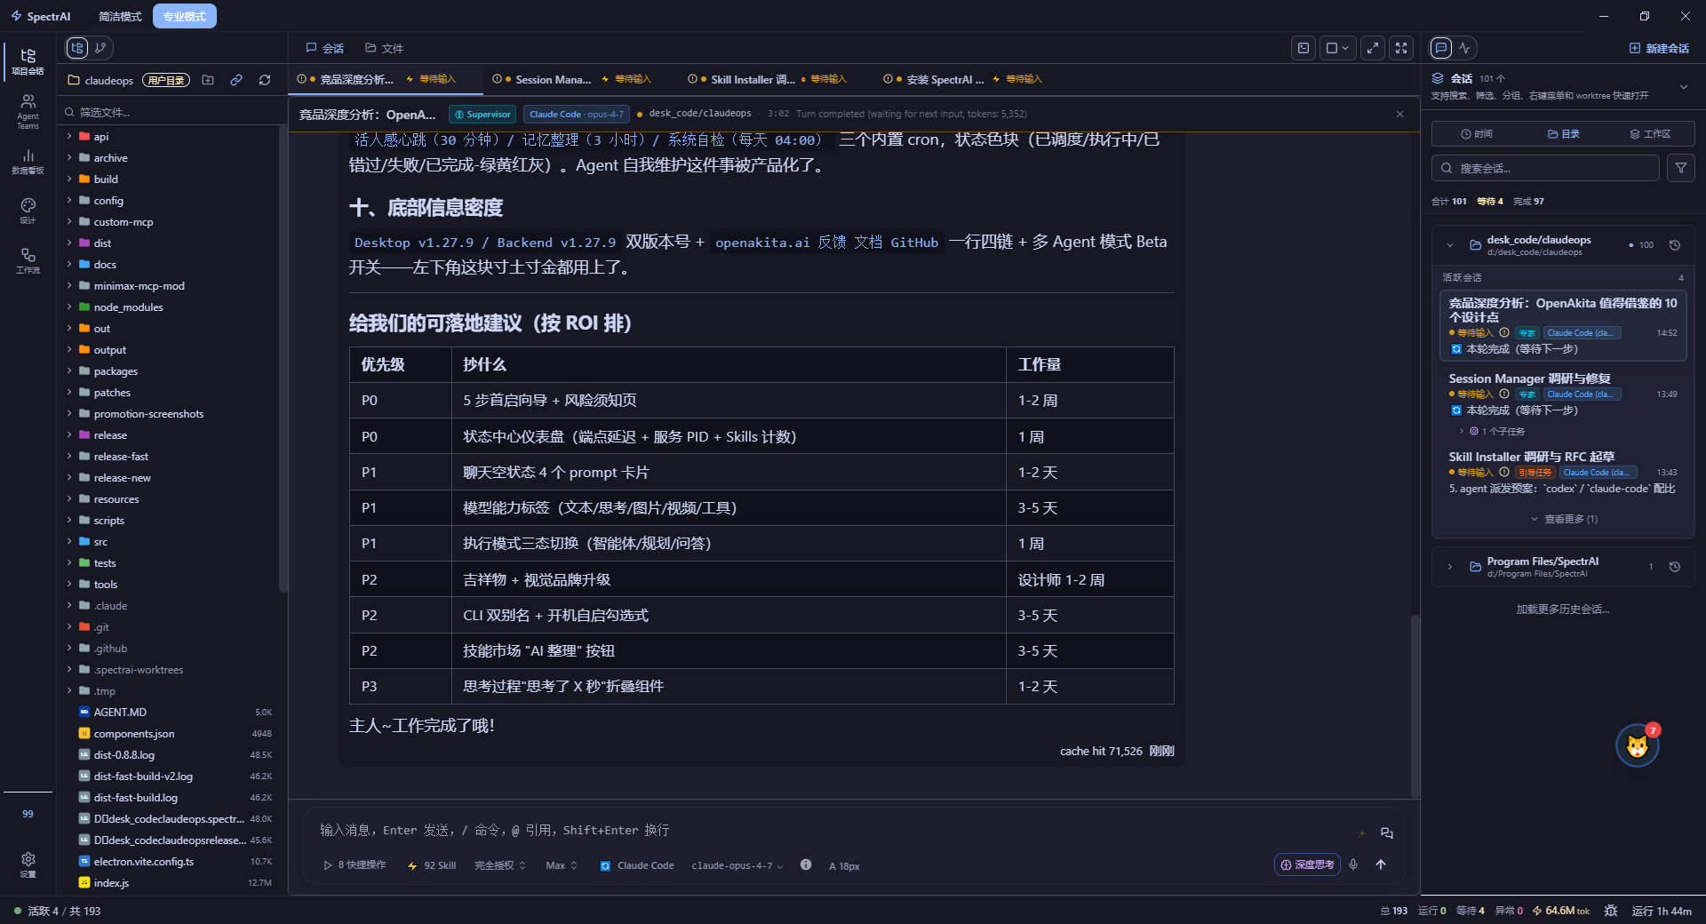1706x924 pixels.
Task: Click the send arrow button
Action: coord(1381,864)
